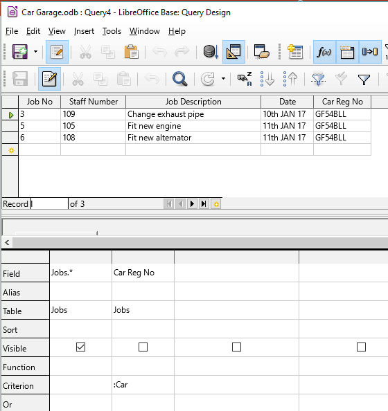
Task: Click the Save Record icon in data toolbar
Action: [20, 79]
